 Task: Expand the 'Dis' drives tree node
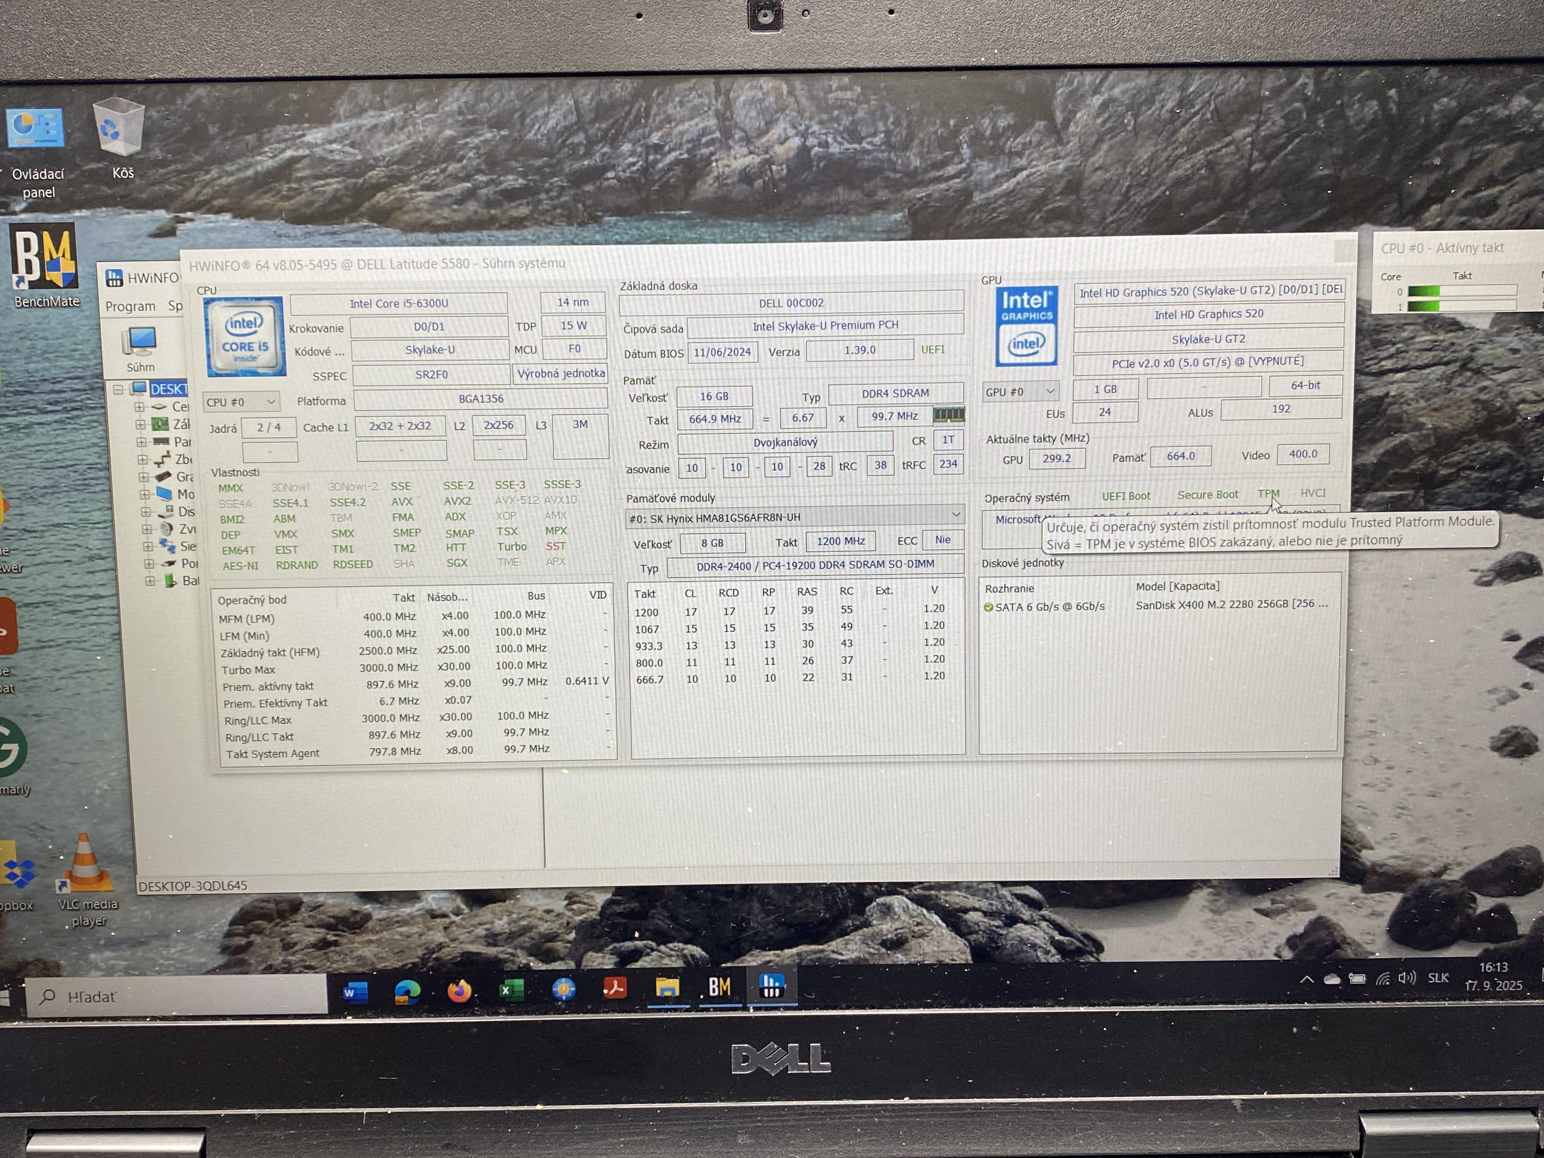tap(146, 511)
